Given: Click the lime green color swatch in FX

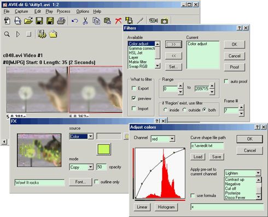Looking at the screenshot, I should tap(104, 149).
